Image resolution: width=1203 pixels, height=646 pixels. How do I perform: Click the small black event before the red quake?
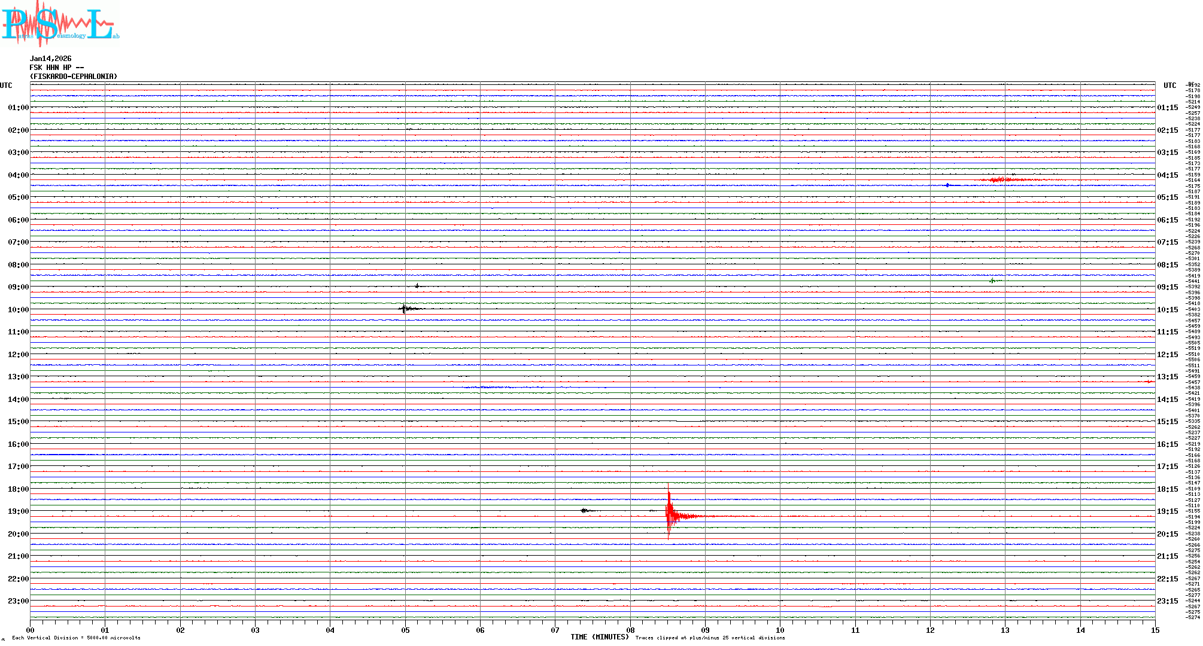(584, 510)
